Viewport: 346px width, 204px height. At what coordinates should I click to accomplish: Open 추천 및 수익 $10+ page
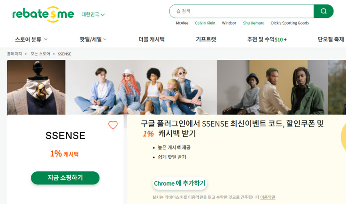267,39
